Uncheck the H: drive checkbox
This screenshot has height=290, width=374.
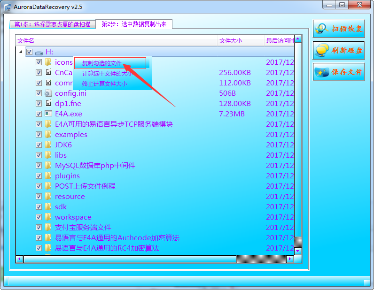(x=29, y=52)
